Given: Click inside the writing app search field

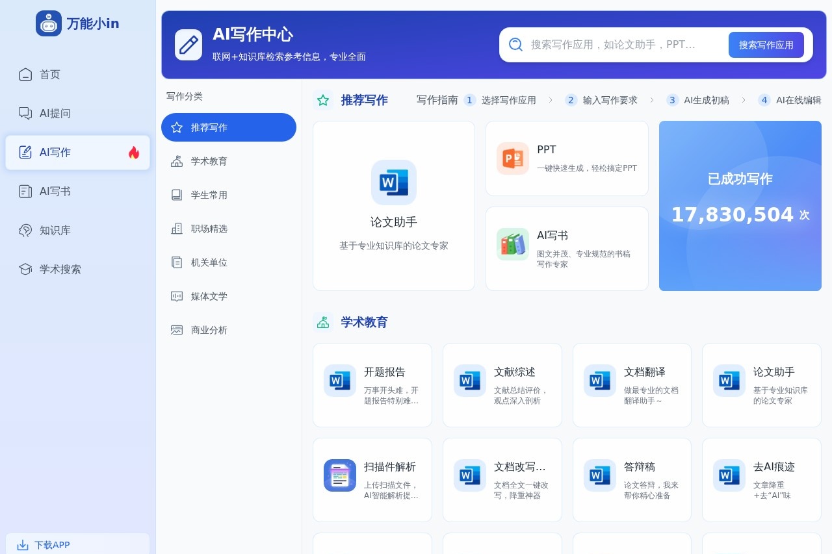Looking at the screenshot, I should click(x=617, y=44).
